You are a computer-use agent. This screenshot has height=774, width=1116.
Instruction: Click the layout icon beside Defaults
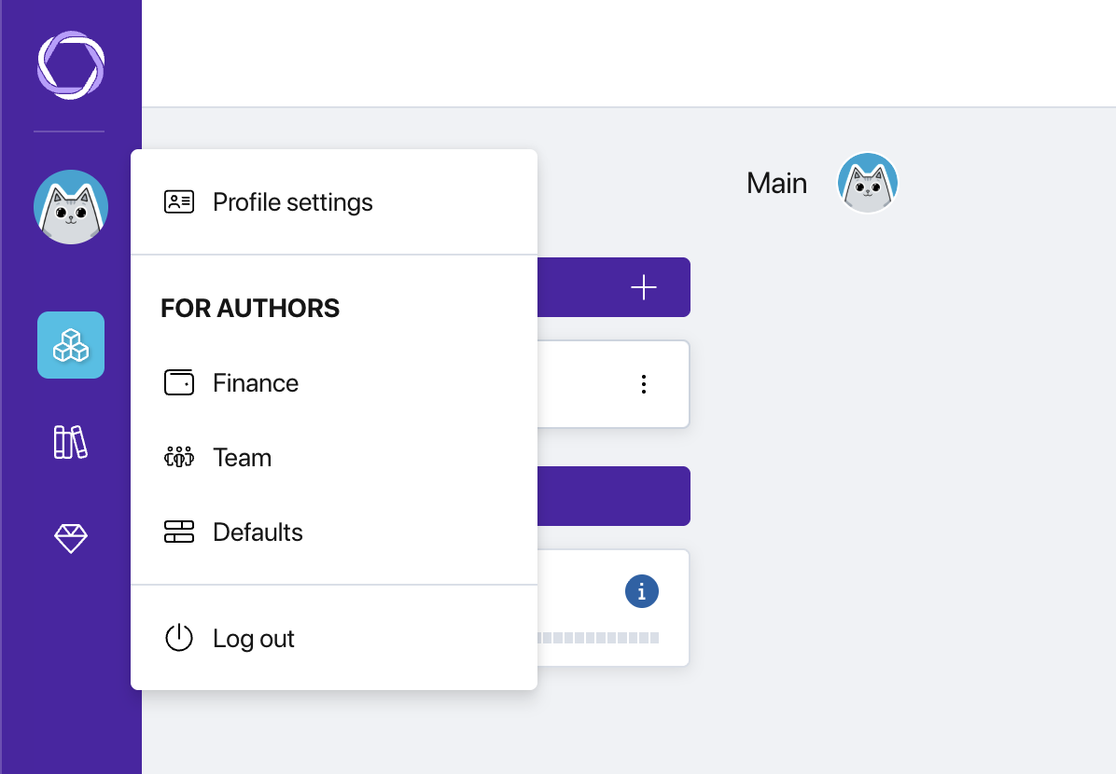(178, 532)
